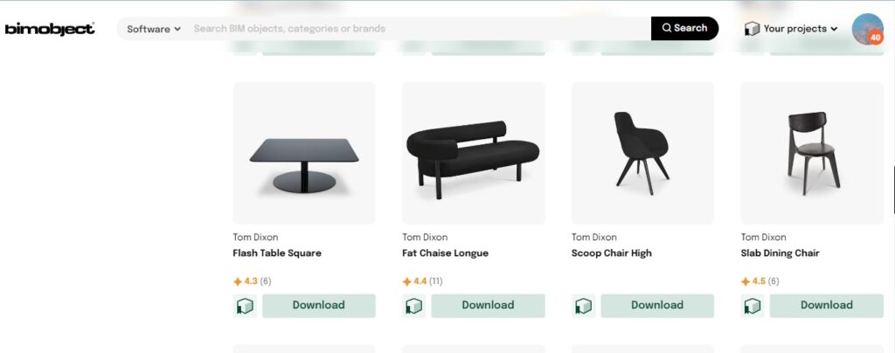Add Scoop Chair High to project
This screenshot has height=353, width=895.
[584, 306]
